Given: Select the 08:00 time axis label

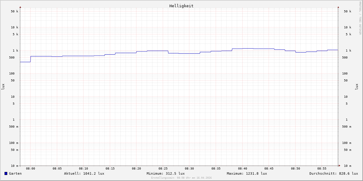Looking at the screenshot, I should point(31,169).
